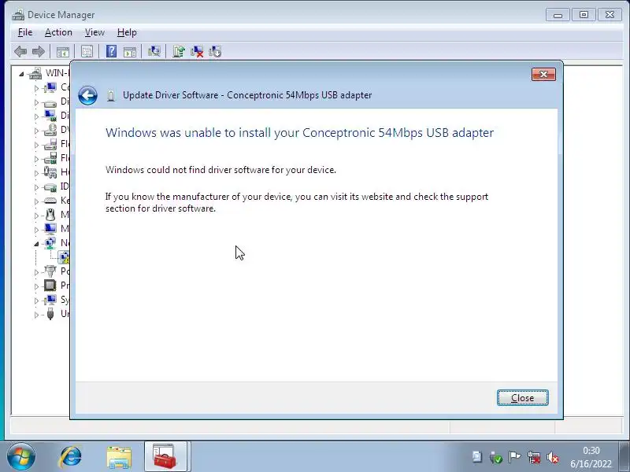Open the Action menu
Image resolution: width=630 pixels, height=472 pixels.
(x=58, y=32)
